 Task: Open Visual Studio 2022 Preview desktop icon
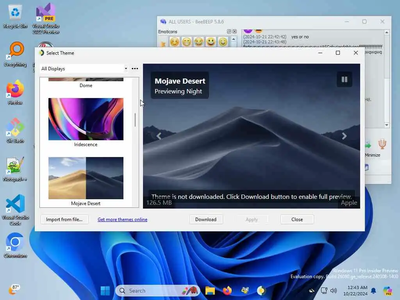(46, 18)
